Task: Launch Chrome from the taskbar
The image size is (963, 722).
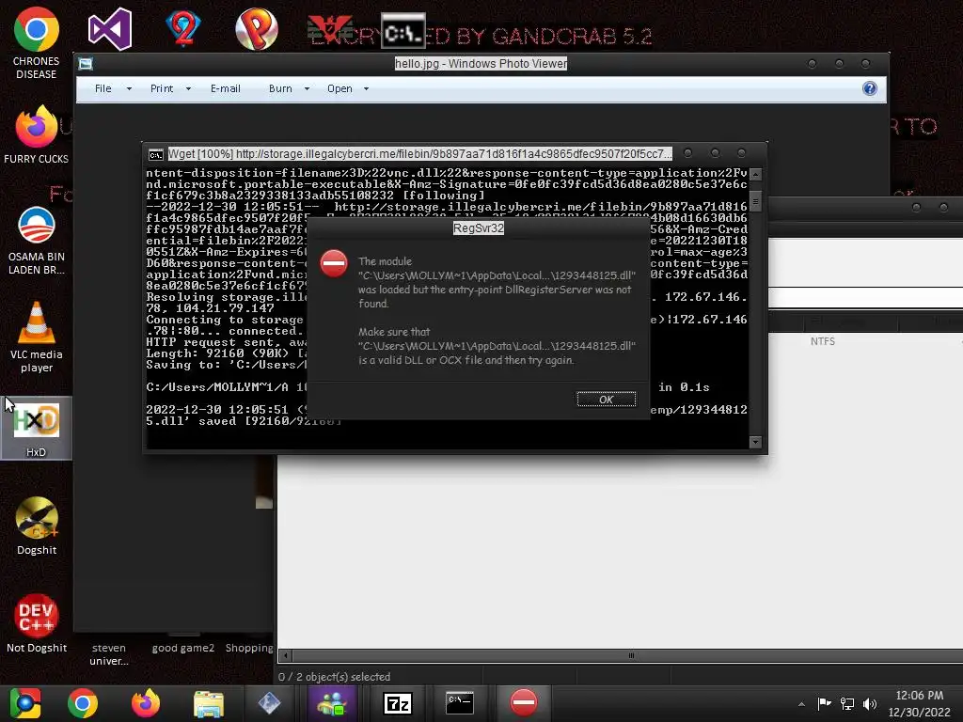Action: click(x=83, y=703)
